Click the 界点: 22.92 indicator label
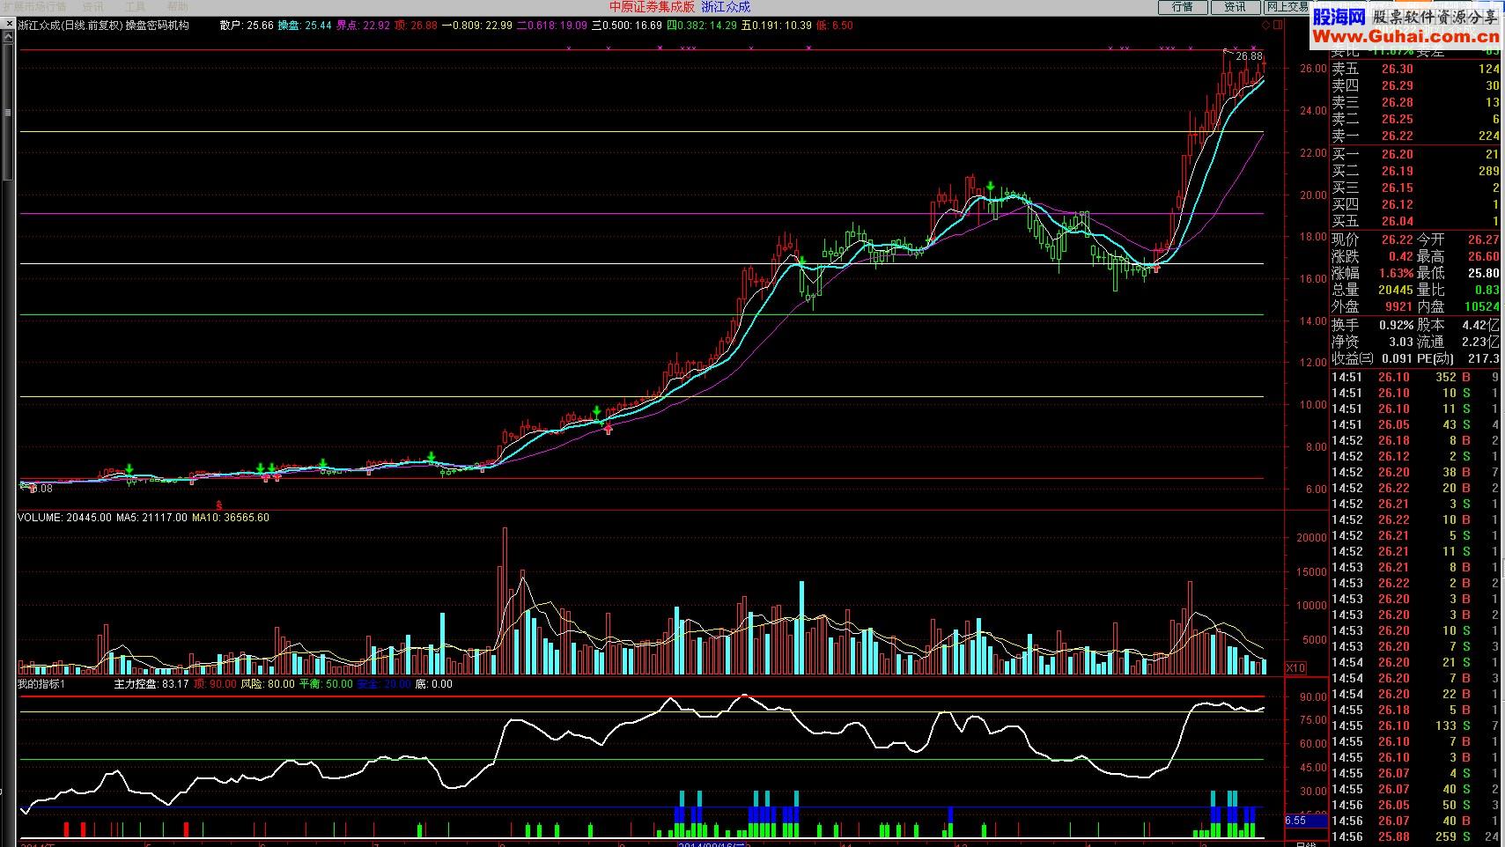The height and width of the screenshot is (847, 1505). point(363,26)
